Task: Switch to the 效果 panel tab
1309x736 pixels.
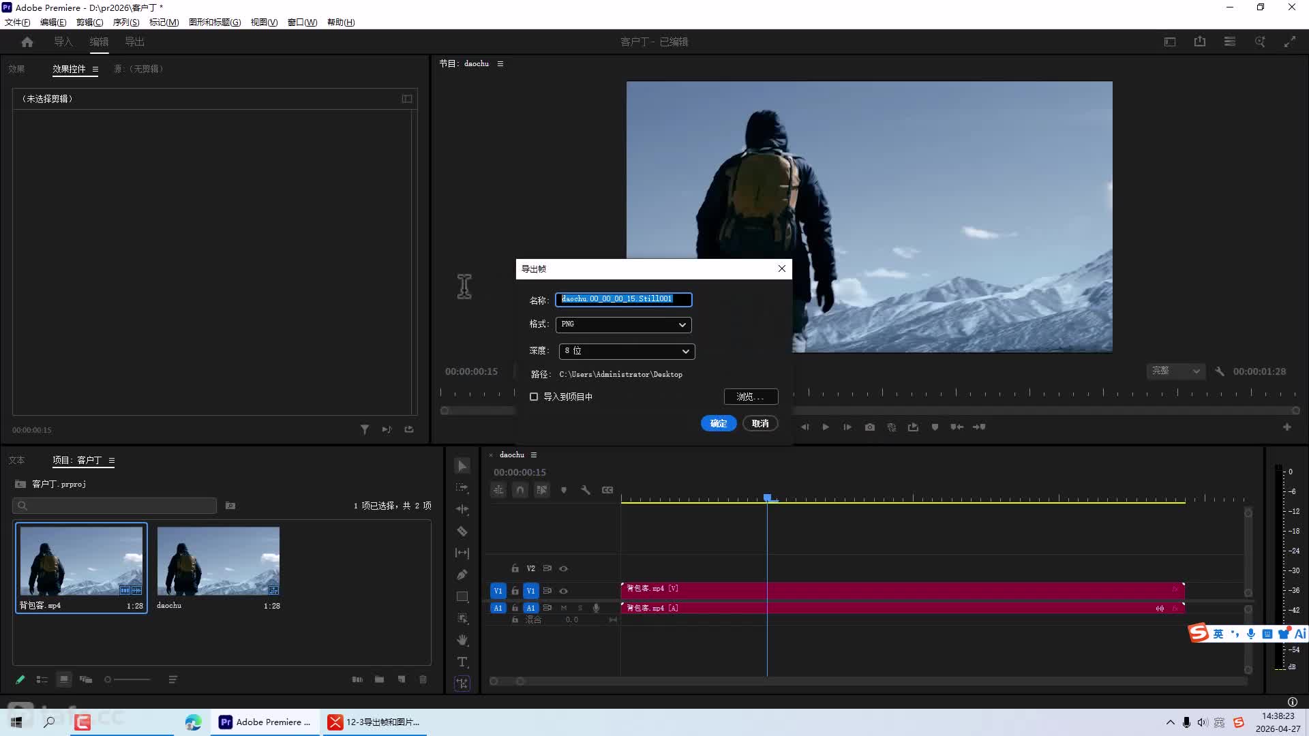Action: coord(16,69)
